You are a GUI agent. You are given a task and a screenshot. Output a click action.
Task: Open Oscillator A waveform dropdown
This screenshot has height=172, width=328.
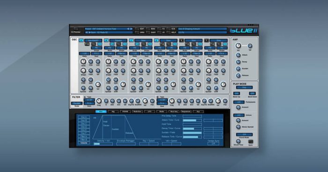click(x=93, y=41)
